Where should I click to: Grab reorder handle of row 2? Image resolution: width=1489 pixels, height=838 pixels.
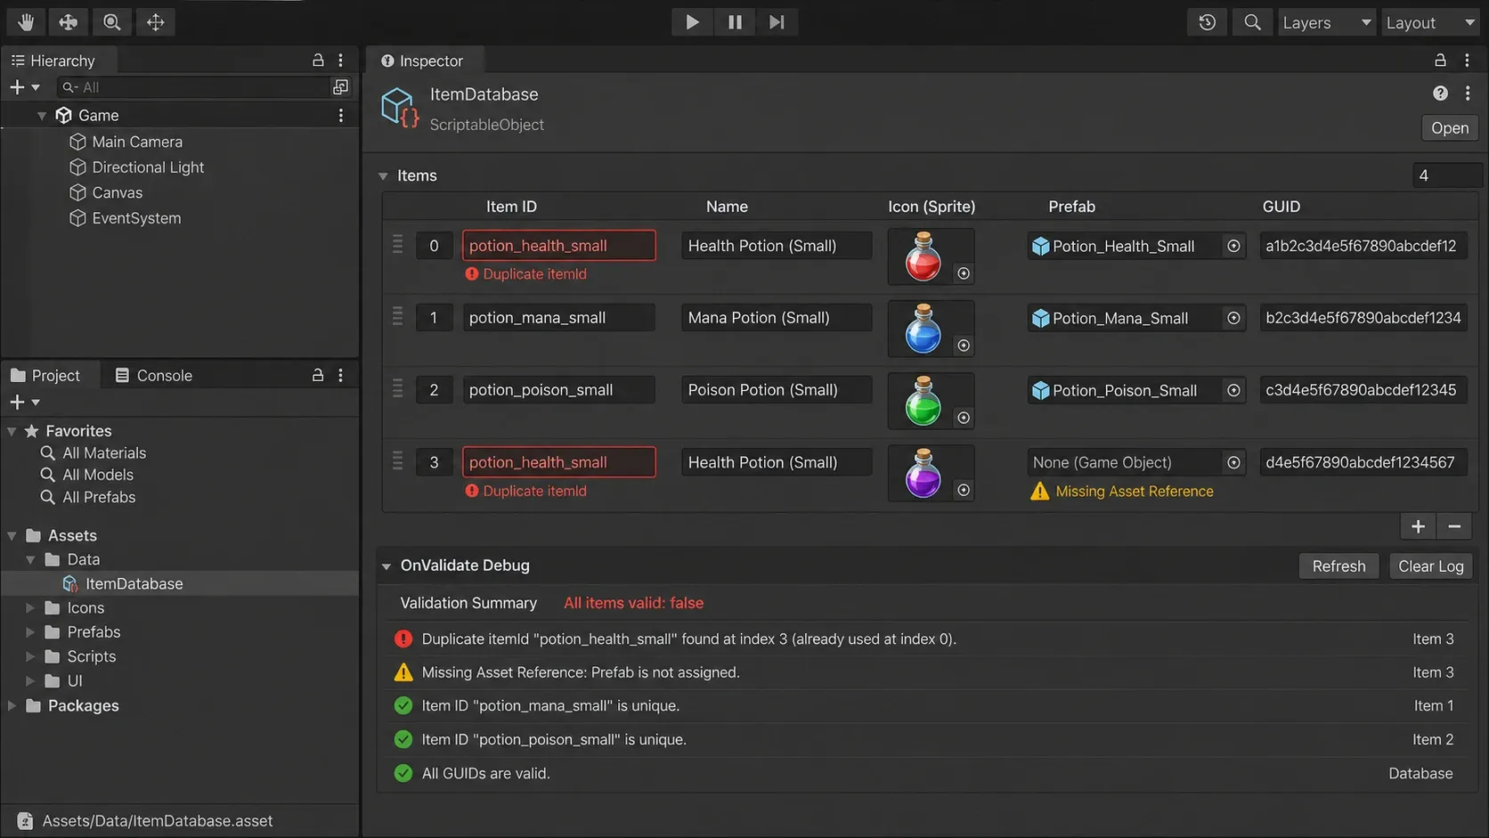[x=397, y=389]
